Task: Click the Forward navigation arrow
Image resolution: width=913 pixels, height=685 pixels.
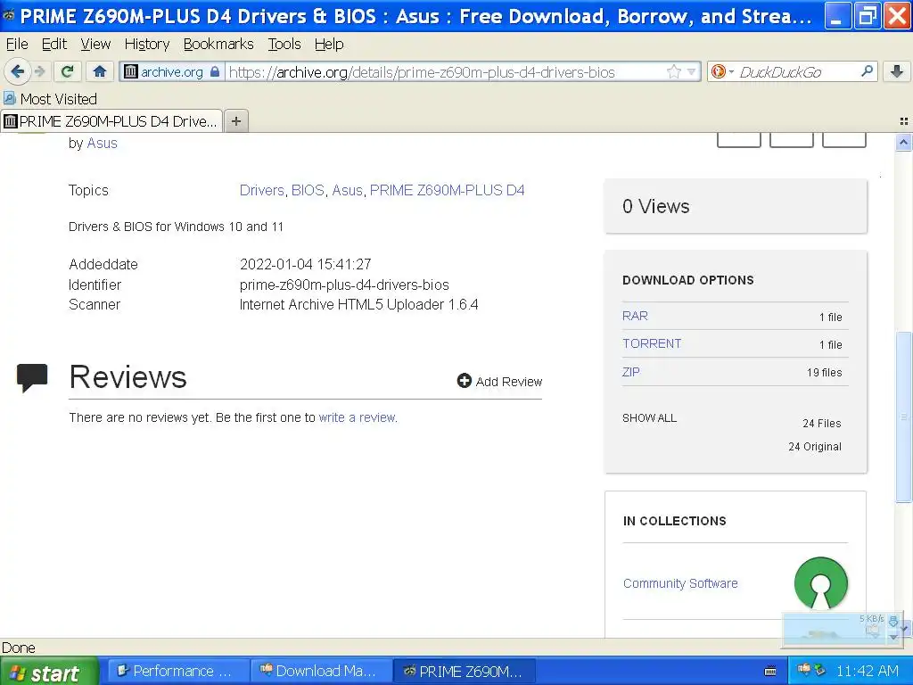Action: tap(39, 71)
